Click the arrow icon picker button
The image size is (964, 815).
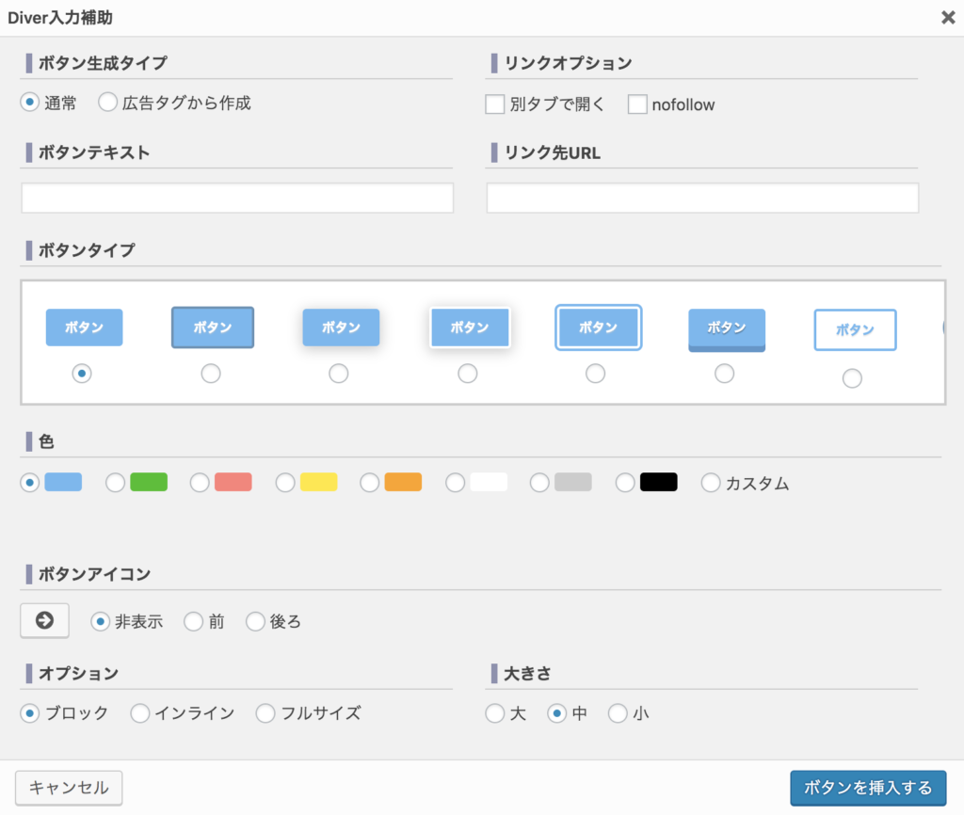[x=44, y=621]
